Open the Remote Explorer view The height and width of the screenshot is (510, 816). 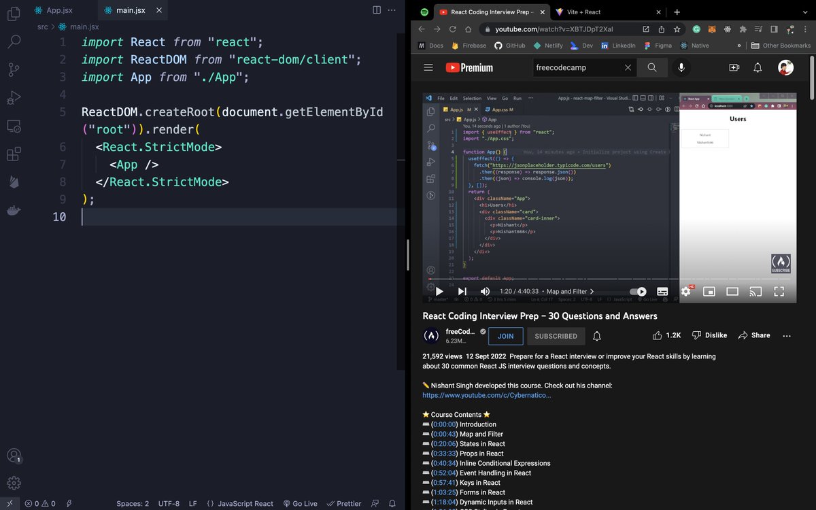[x=13, y=126]
